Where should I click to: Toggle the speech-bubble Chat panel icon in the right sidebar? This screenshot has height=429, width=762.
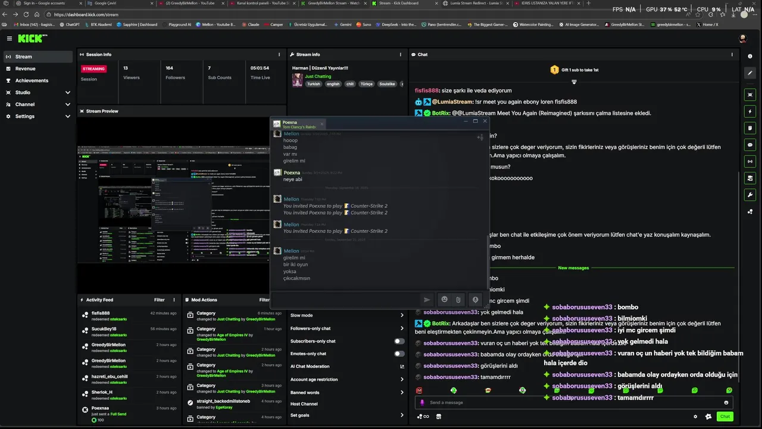[x=750, y=145]
